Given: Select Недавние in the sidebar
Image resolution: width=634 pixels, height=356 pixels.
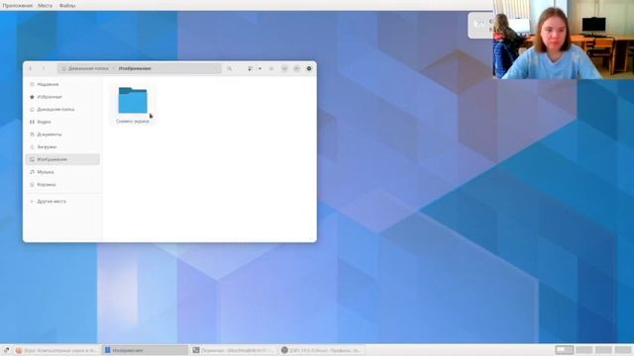Looking at the screenshot, I should pyautogui.click(x=62, y=84).
